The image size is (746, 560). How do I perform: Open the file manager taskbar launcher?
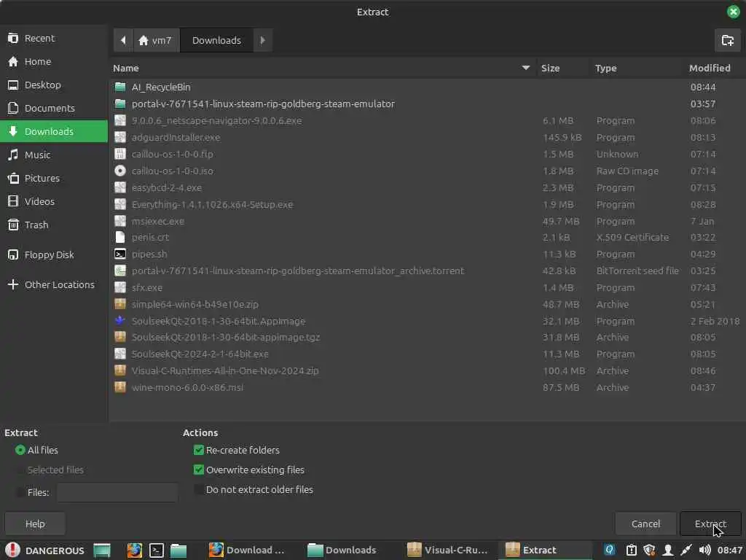pyautogui.click(x=178, y=551)
